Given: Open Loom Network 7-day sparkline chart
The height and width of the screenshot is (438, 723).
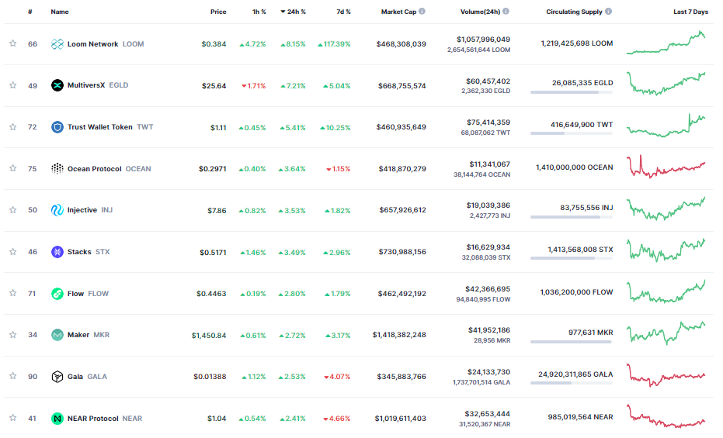Looking at the screenshot, I should coord(666,43).
